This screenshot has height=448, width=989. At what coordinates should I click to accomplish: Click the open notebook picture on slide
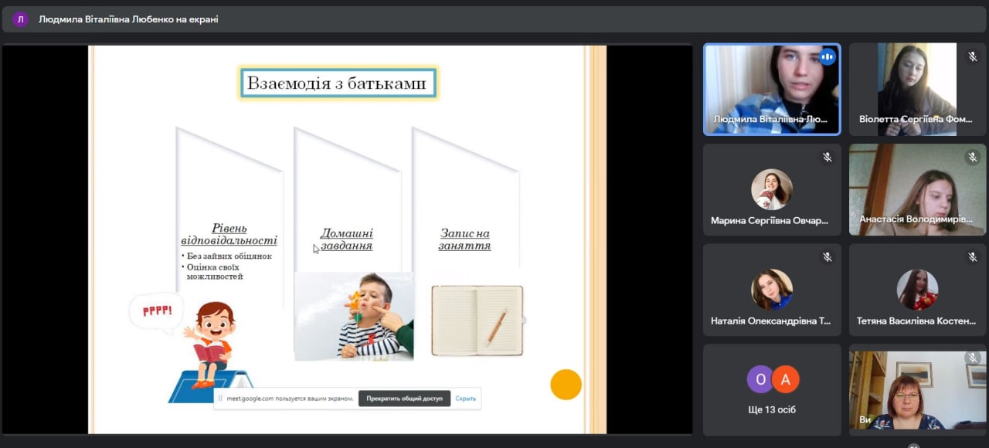pos(477,321)
